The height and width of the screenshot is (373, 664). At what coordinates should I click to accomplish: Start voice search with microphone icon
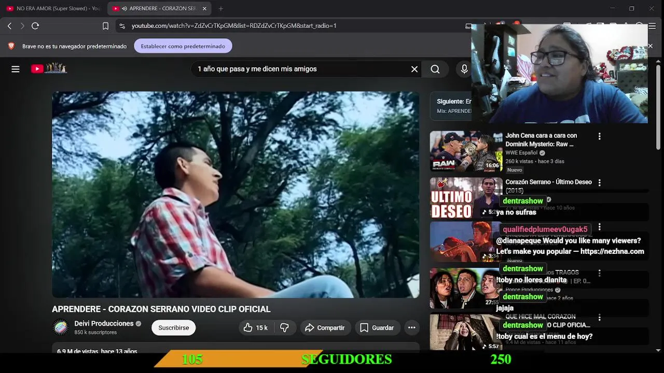click(x=464, y=69)
